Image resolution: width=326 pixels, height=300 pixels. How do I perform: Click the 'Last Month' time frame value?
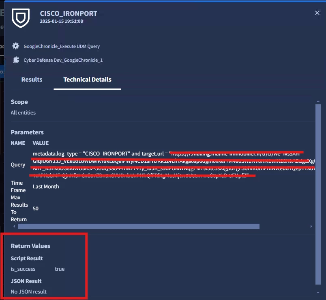coord(46,187)
